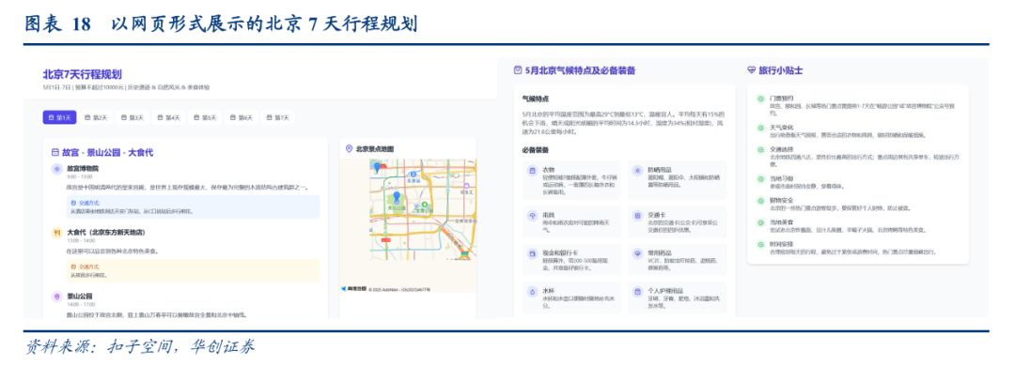Viewport: 1015px width, 366px height.
Task: Click the green check beside 当地美食
Action: click(760, 221)
